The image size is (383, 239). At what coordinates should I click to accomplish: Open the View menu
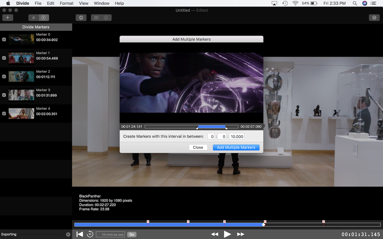[83, 3]
